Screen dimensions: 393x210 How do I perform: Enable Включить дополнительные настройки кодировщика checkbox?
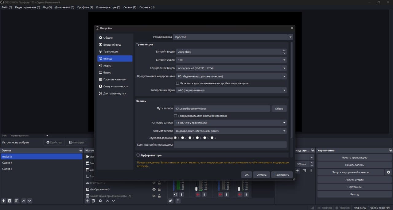[x=177, y=83]
